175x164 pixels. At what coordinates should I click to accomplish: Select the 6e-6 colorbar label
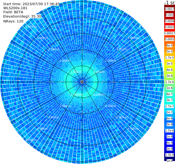point(170,70)
